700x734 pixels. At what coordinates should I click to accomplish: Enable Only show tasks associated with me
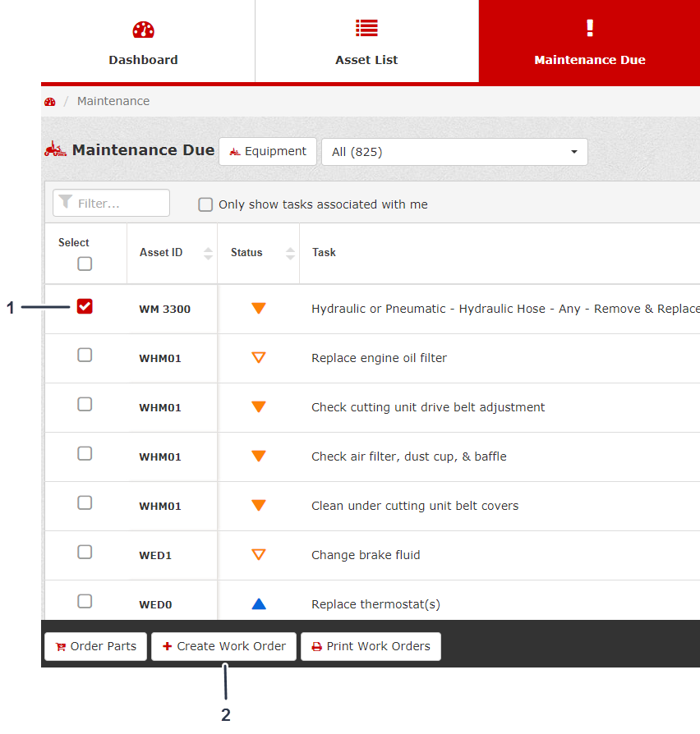(205, 204)
